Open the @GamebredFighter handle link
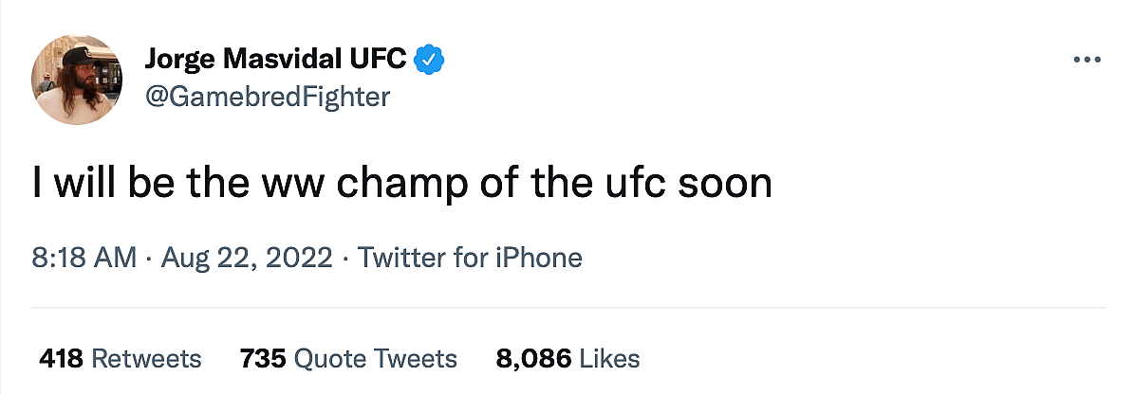Screen dimensions: 1135x394 [267, 97]
